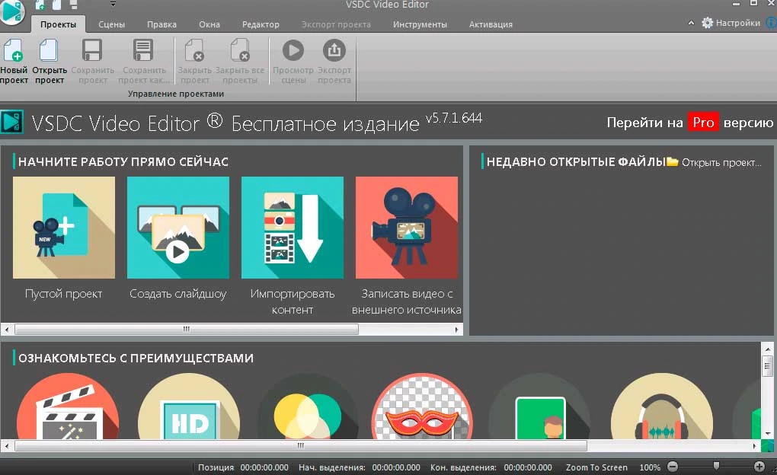Click the clapperboard effects feature icon
This screenshot has width=777, height=475.
68,406
